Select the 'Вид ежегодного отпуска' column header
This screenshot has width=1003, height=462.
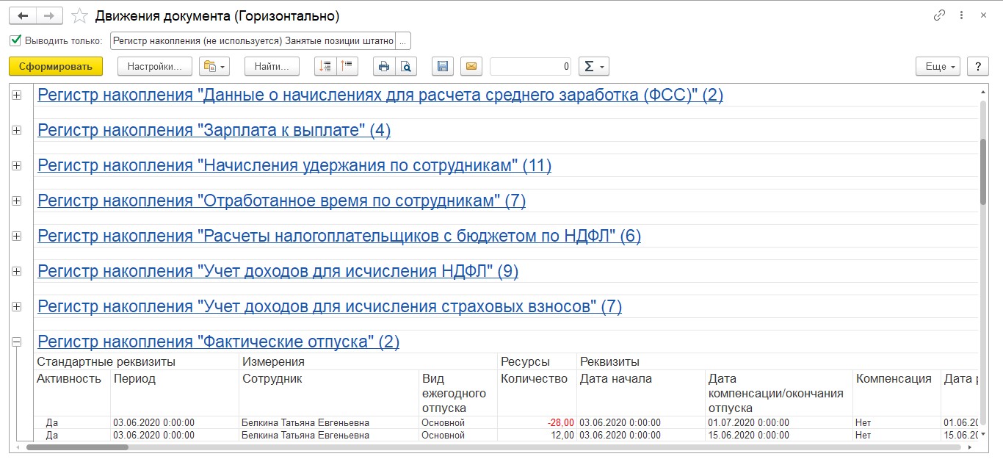pos(457,393)
